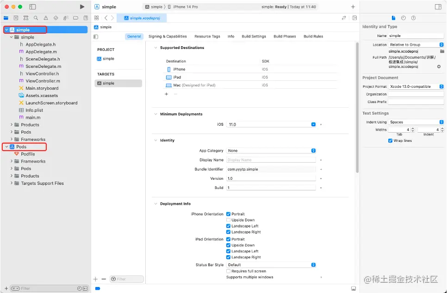Image resolution: width=447 pixels, height=293 pixels.
Task: Switch to Build Phases tab
Action: 285,37
